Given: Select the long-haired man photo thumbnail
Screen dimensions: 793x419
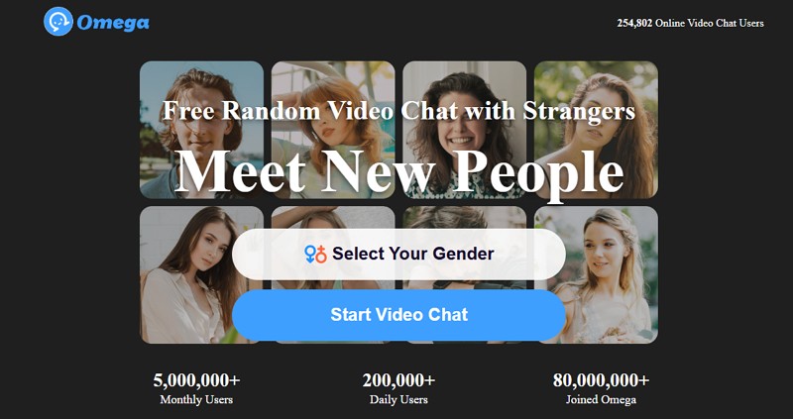Looking at the screenshot, I should (x=201, y=130).
